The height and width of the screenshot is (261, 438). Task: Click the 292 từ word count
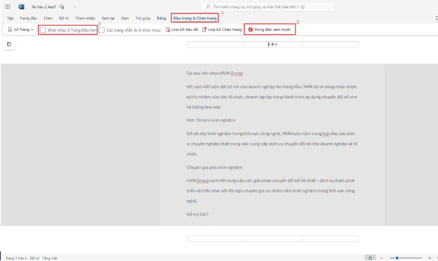(x=34, y=258)
